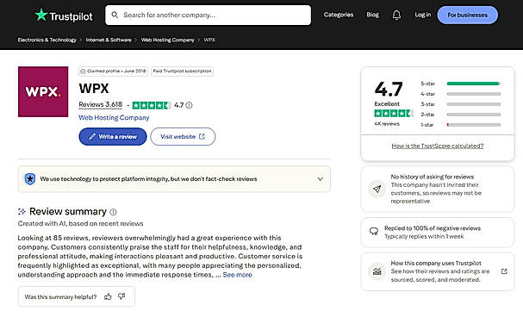Filter reviews by 5-star

tap(461, 84)
